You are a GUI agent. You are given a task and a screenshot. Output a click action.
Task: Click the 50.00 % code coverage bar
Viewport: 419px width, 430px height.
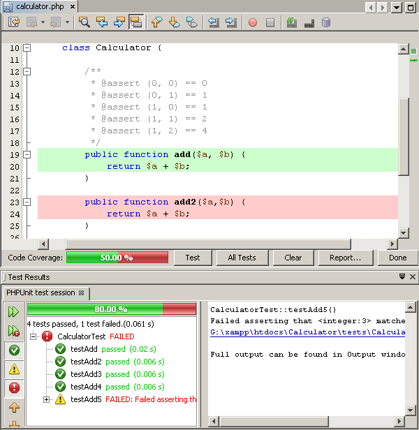pos(117,258)
